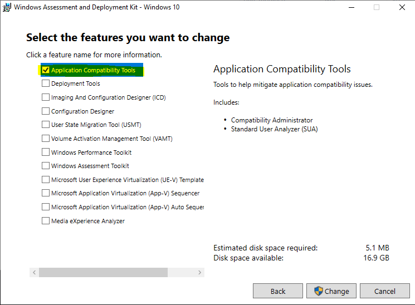Tick the Media eXperience Analyzer checkbox
This screenshot has width=415, height=305.
46,221
